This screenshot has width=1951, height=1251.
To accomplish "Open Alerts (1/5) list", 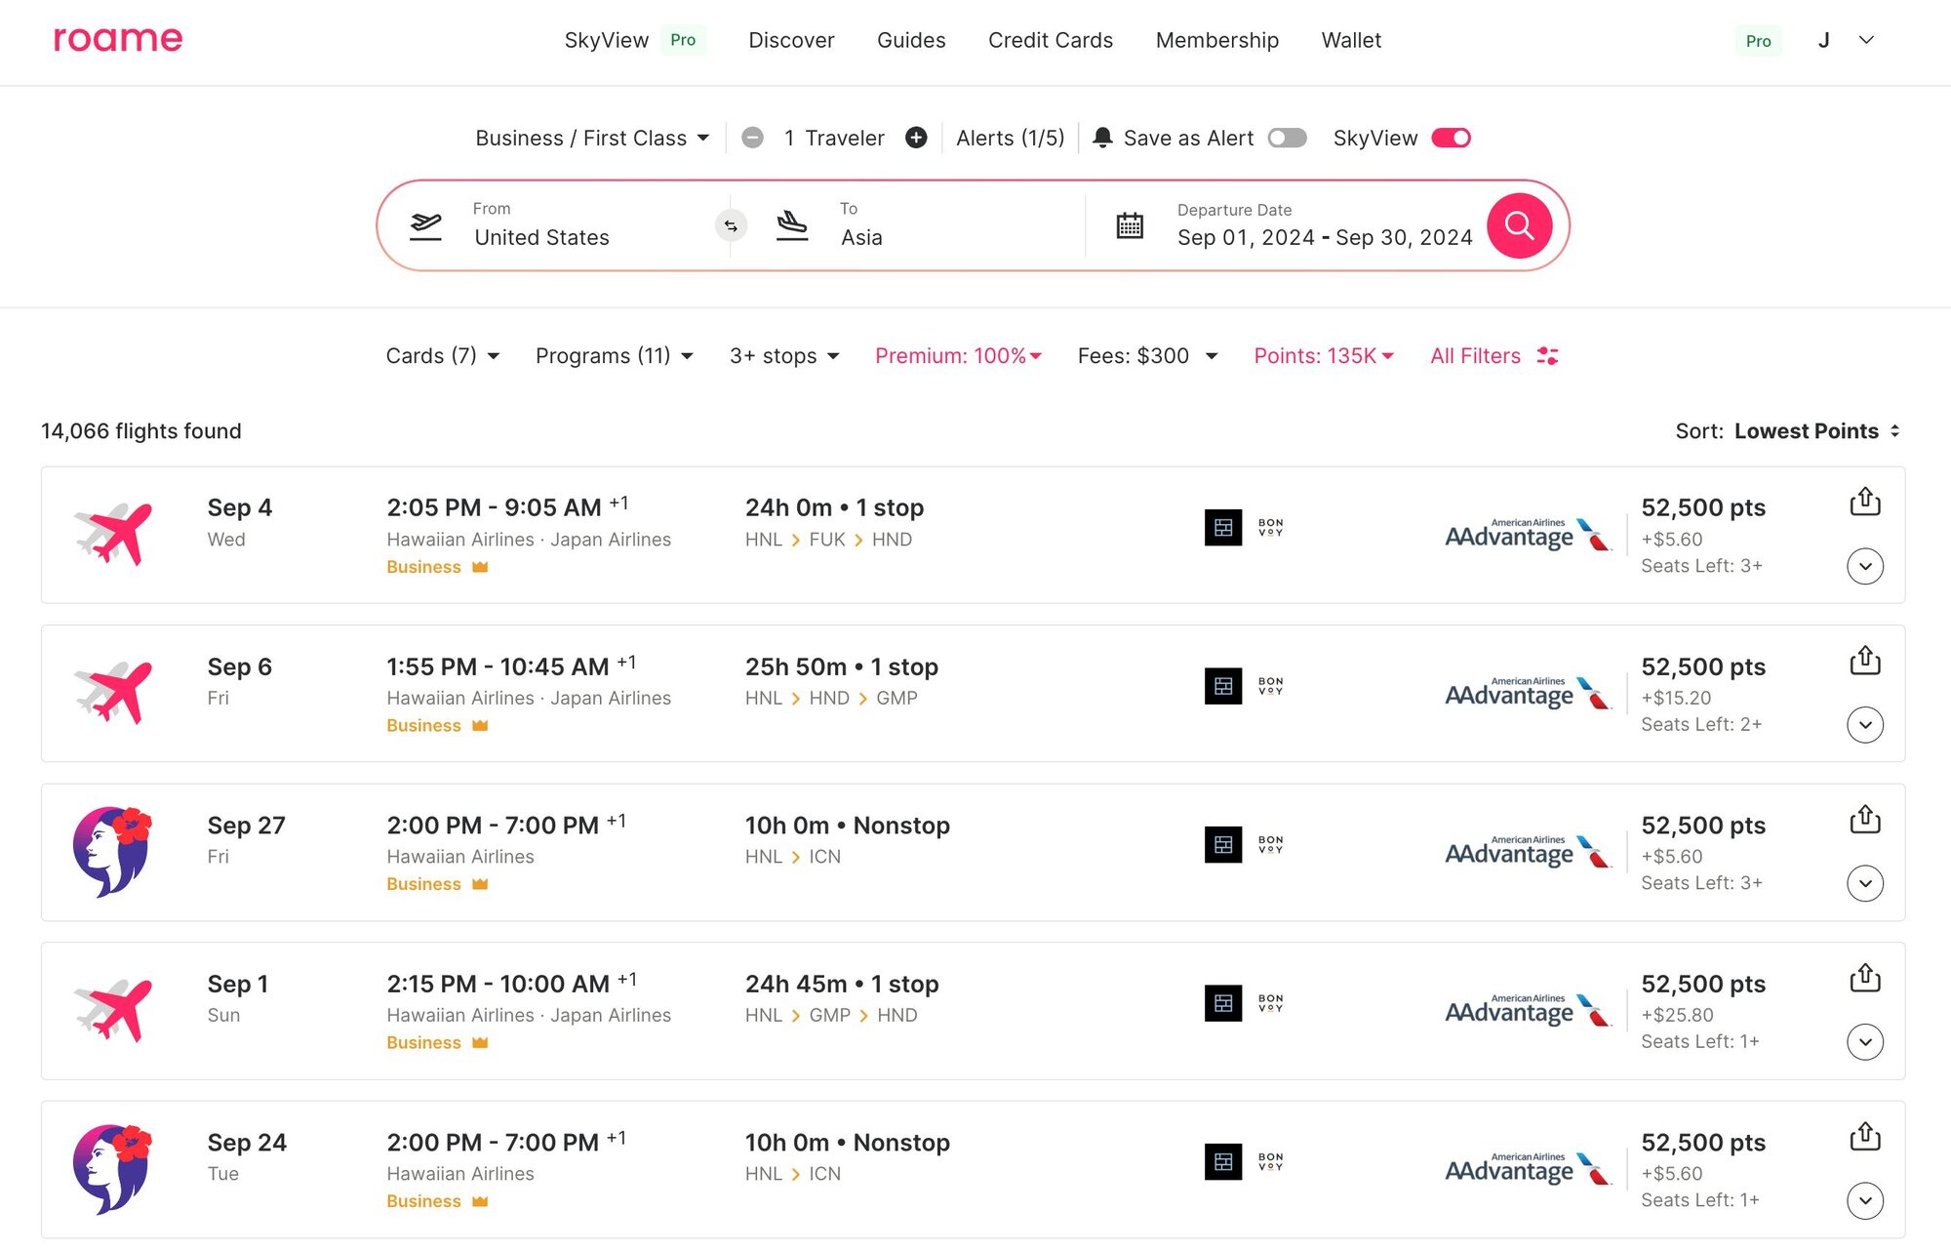I will 1010,138.
